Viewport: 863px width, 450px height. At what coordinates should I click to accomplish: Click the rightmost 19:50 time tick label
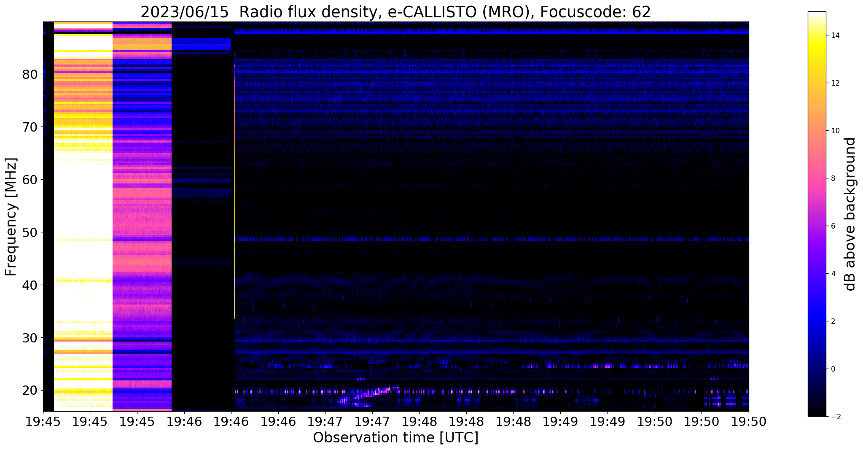(x=749, y=422)
